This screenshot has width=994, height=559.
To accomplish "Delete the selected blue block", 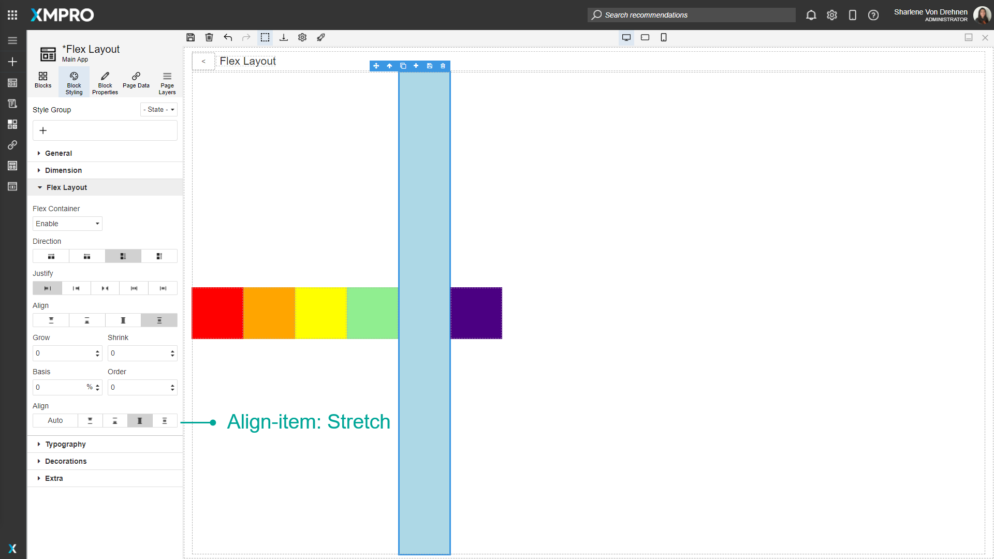I will (443, 66).
